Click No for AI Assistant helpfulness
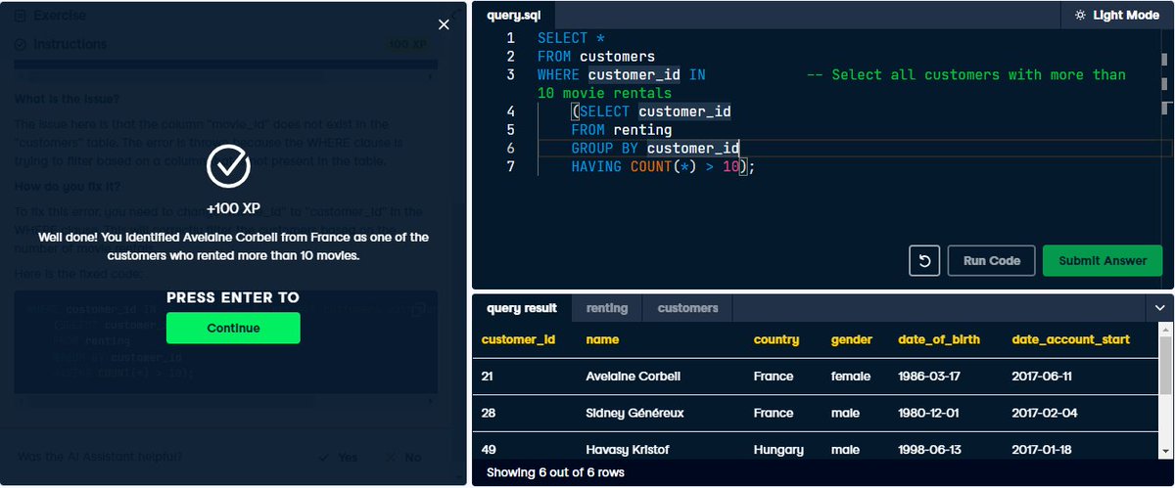 pos(403,457)
